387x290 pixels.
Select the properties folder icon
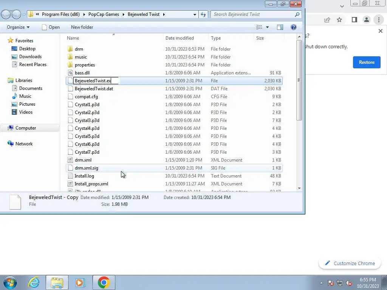coord(70,65)
